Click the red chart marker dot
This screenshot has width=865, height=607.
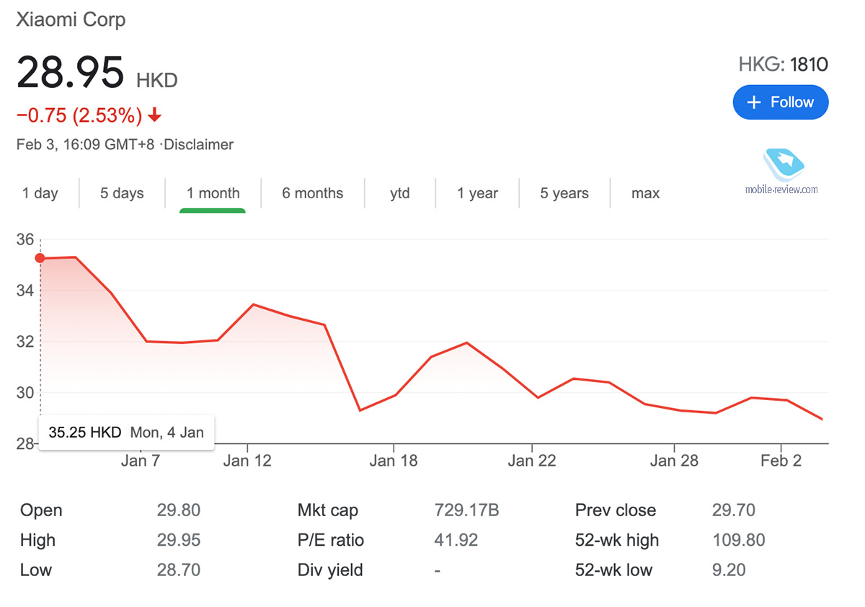click(x=40, y=258)
